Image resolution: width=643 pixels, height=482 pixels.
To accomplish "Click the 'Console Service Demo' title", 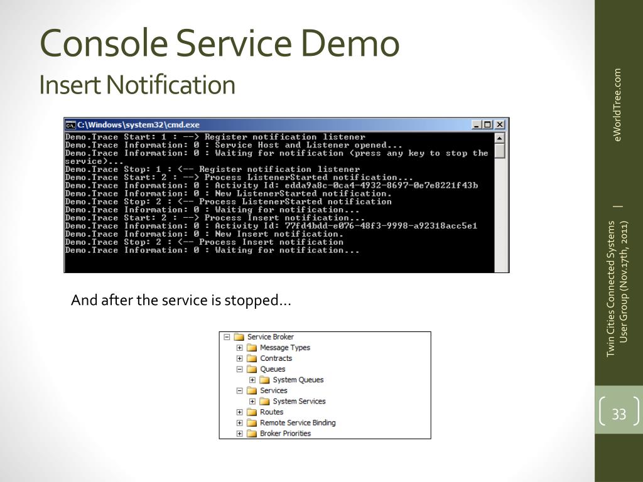I will pos(220,43).
